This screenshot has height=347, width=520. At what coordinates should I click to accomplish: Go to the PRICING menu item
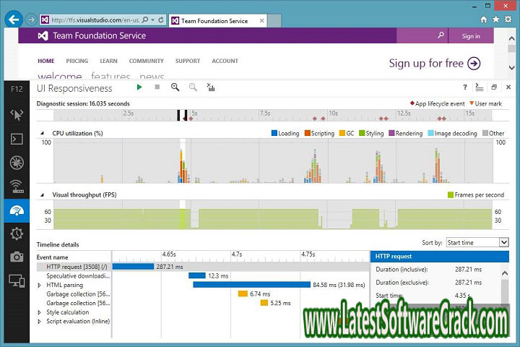click(x=77, y=61)
